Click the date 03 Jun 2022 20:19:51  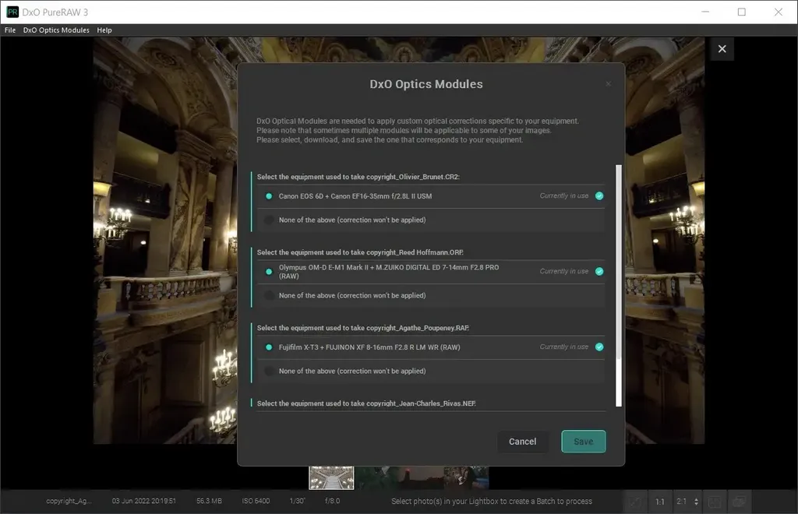pyautogui.click(x=144, y=502)
